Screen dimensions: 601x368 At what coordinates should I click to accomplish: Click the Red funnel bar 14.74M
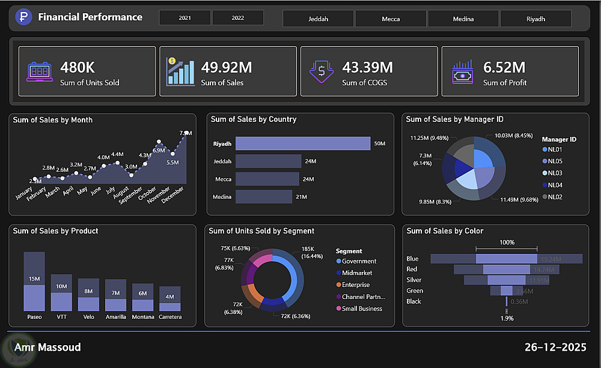pos(506,270)
